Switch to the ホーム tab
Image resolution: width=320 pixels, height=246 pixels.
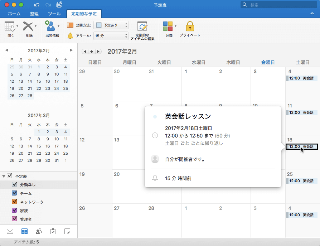(x=14, y=14)
